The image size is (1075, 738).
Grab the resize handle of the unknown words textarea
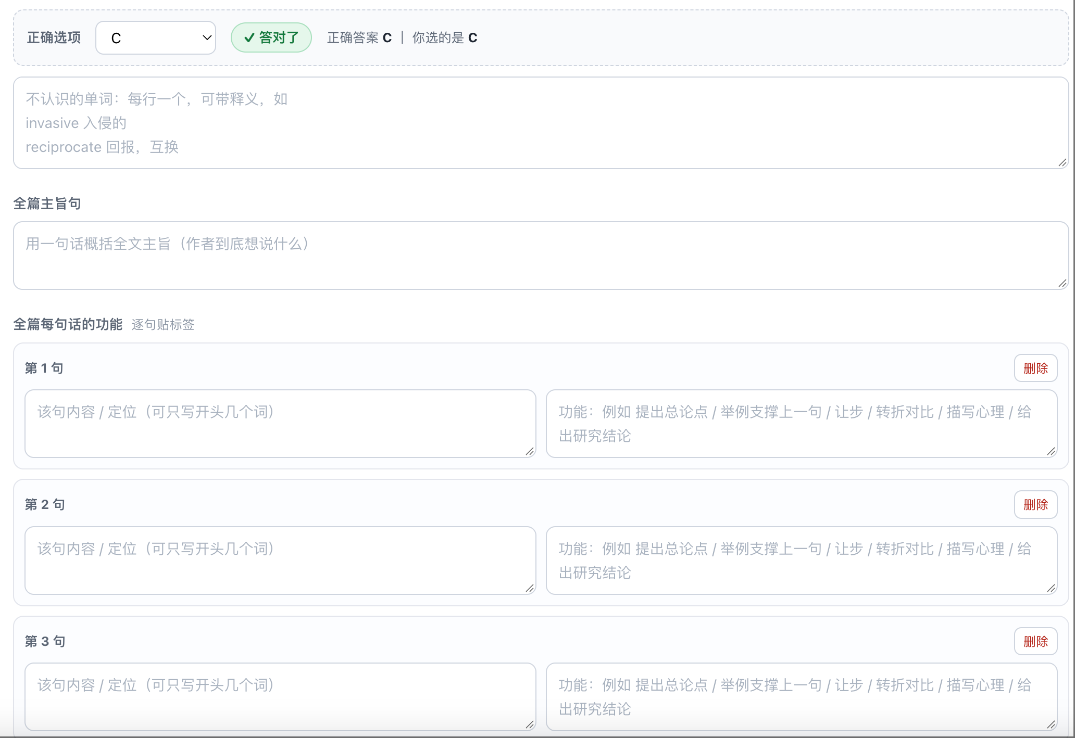pos(1062,163)
